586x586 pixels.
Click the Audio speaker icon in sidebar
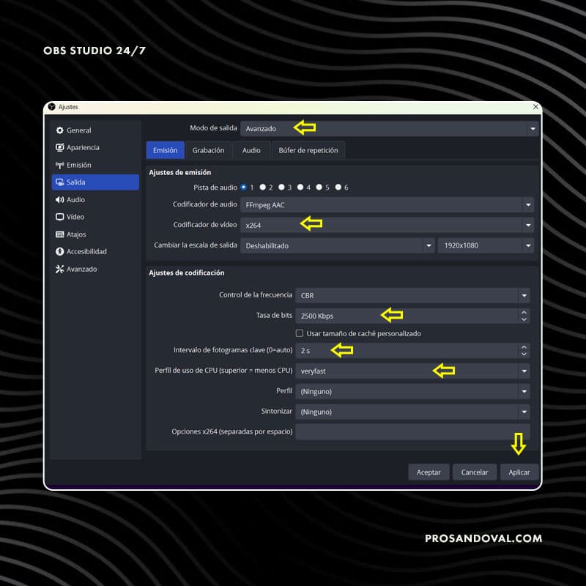(59, 199)
